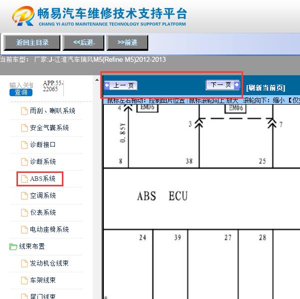Click document icon beside 安全气囊系统

(x=24, y=128)
